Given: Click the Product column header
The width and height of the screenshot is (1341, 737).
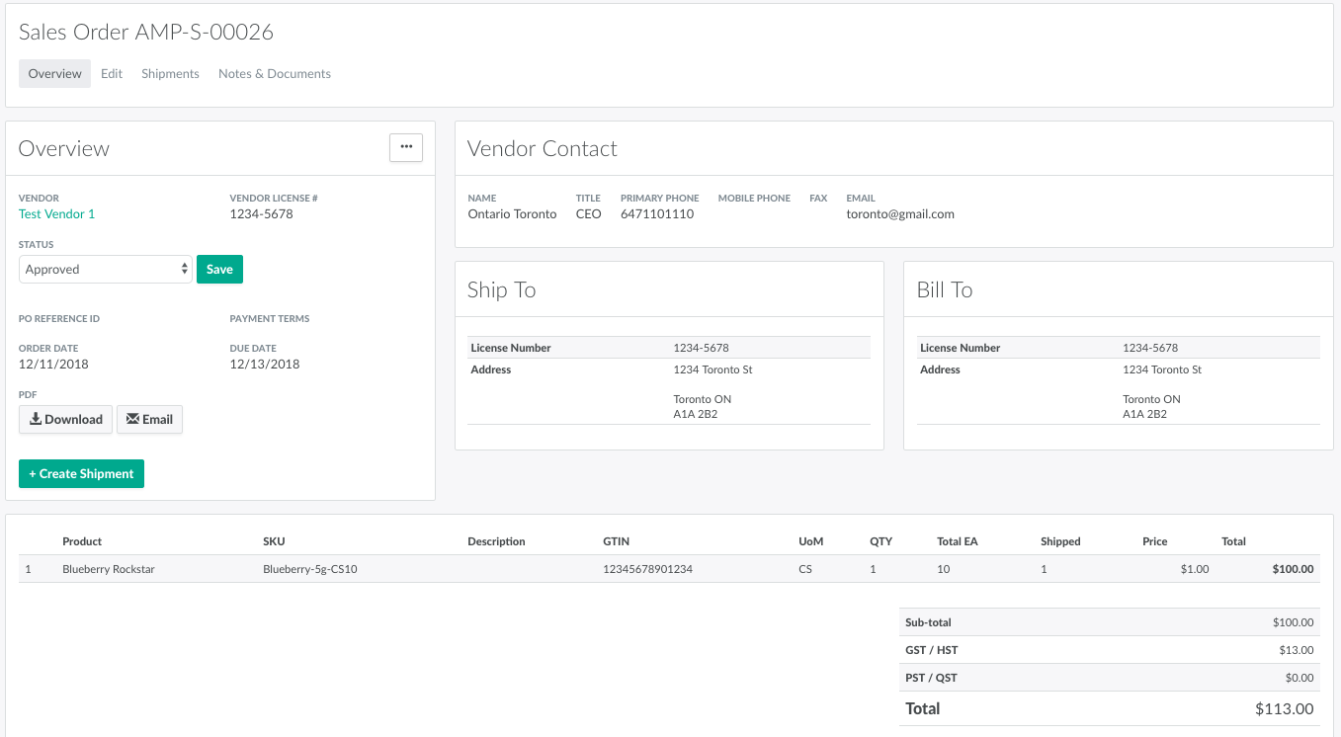Looking at the screenshot, I should [x=82, y=541].
